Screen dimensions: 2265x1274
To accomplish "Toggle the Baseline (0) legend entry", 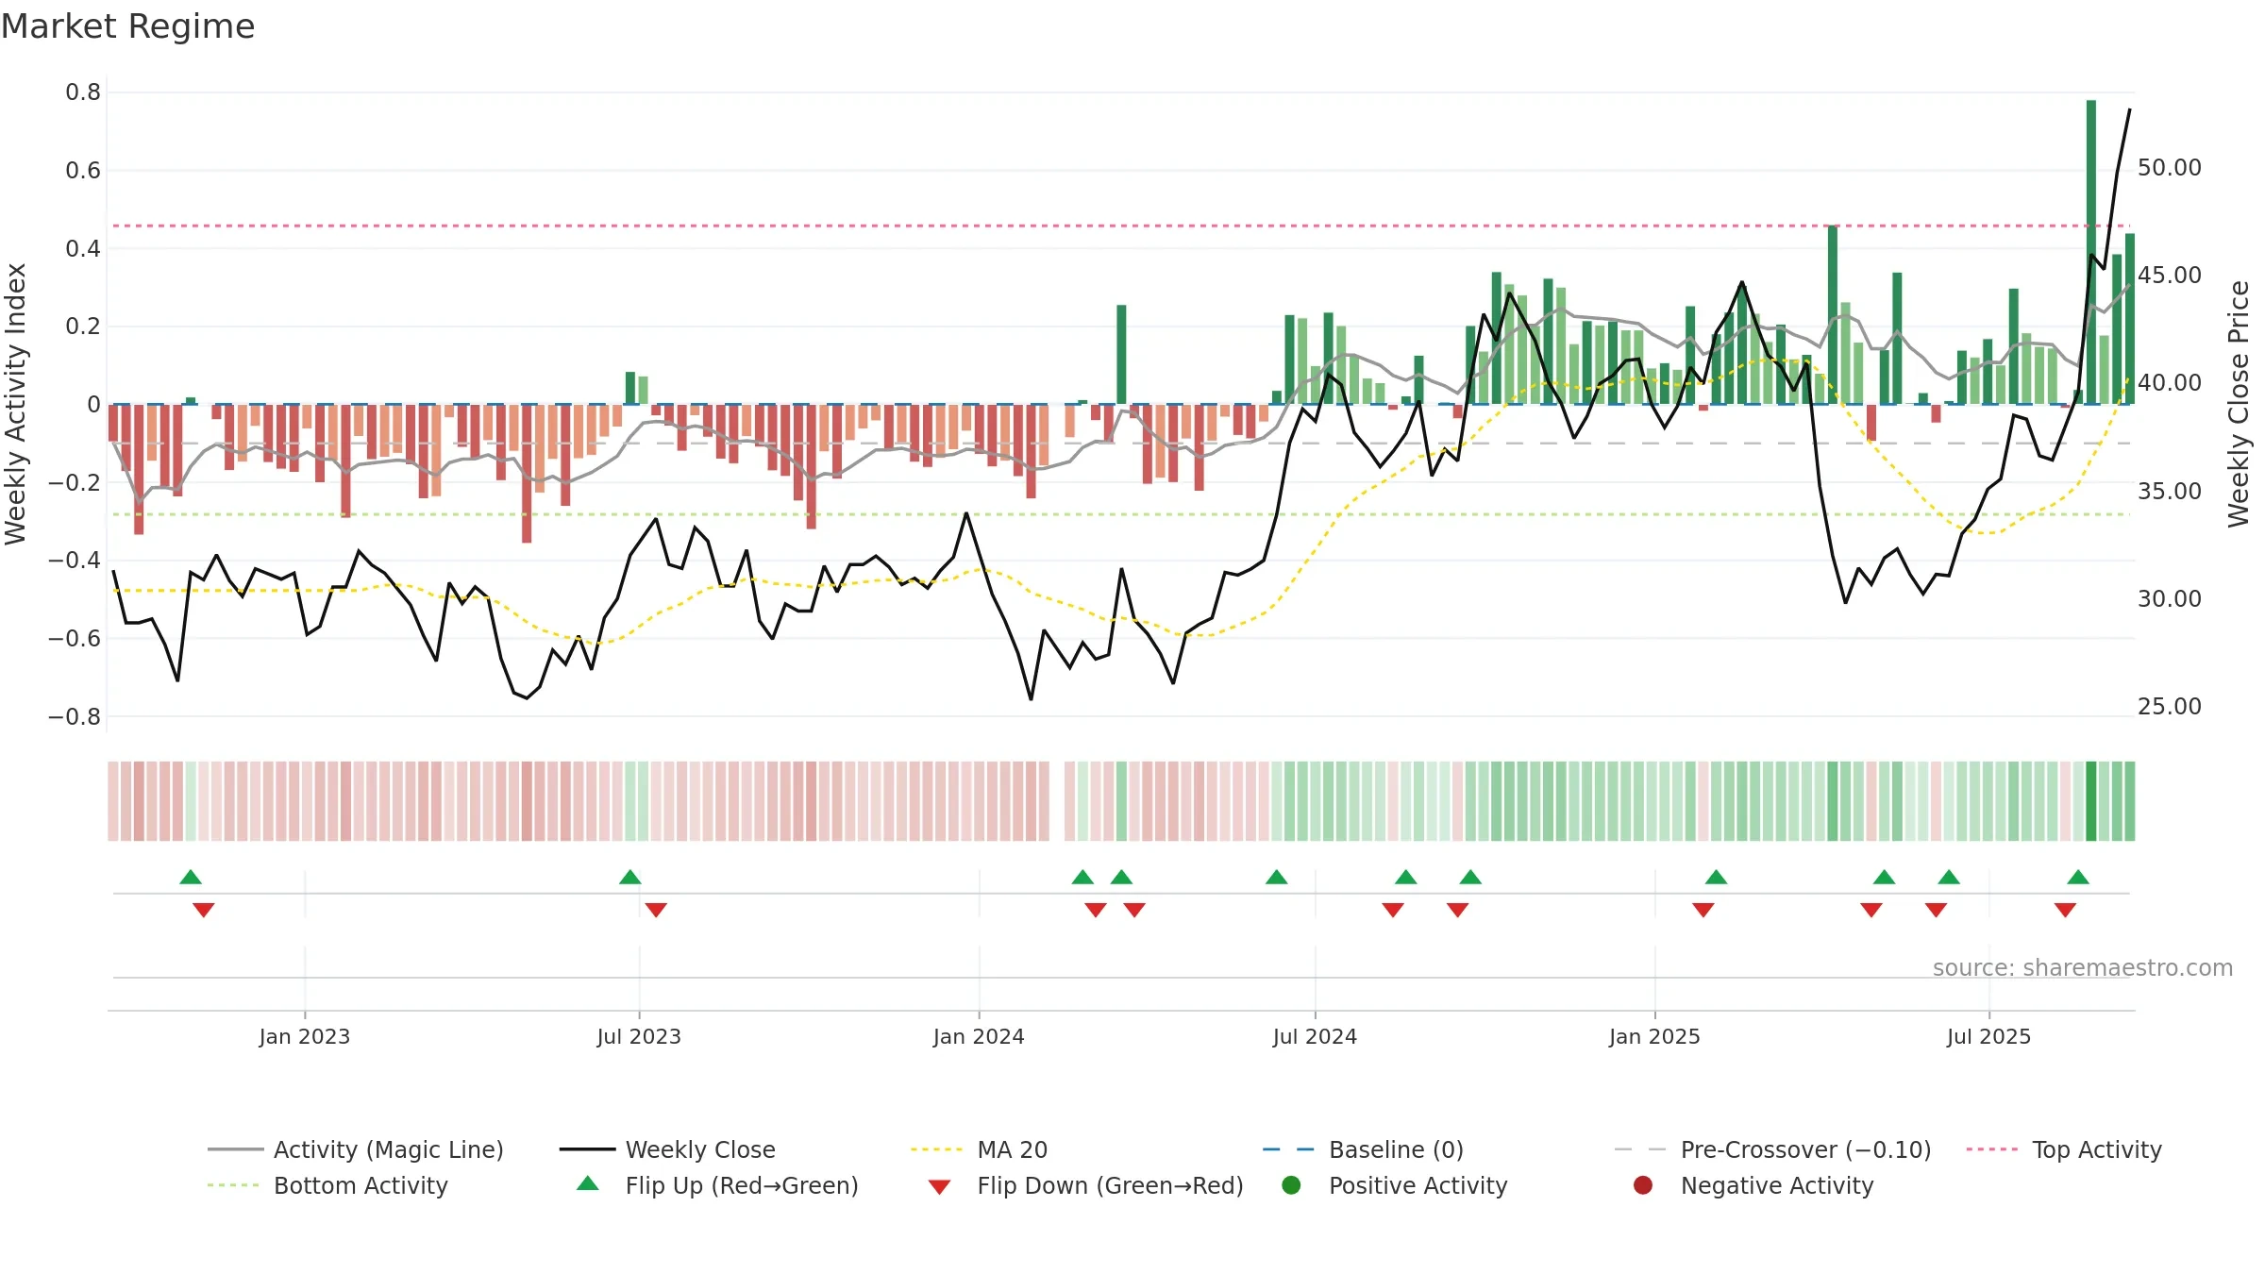I will pyautogui.click(x=1363, y=1149).
